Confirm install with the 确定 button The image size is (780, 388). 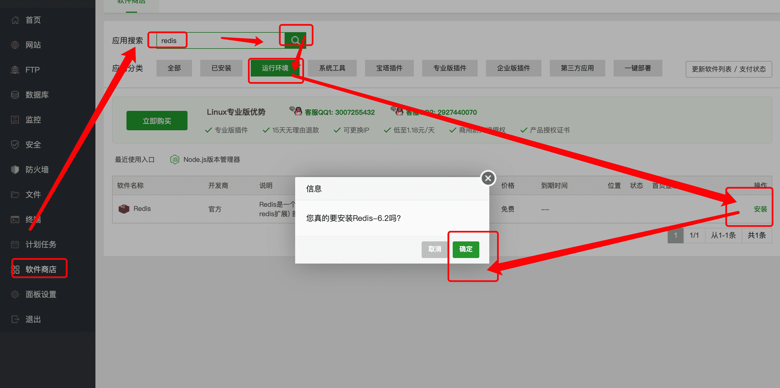click(466, 249)
